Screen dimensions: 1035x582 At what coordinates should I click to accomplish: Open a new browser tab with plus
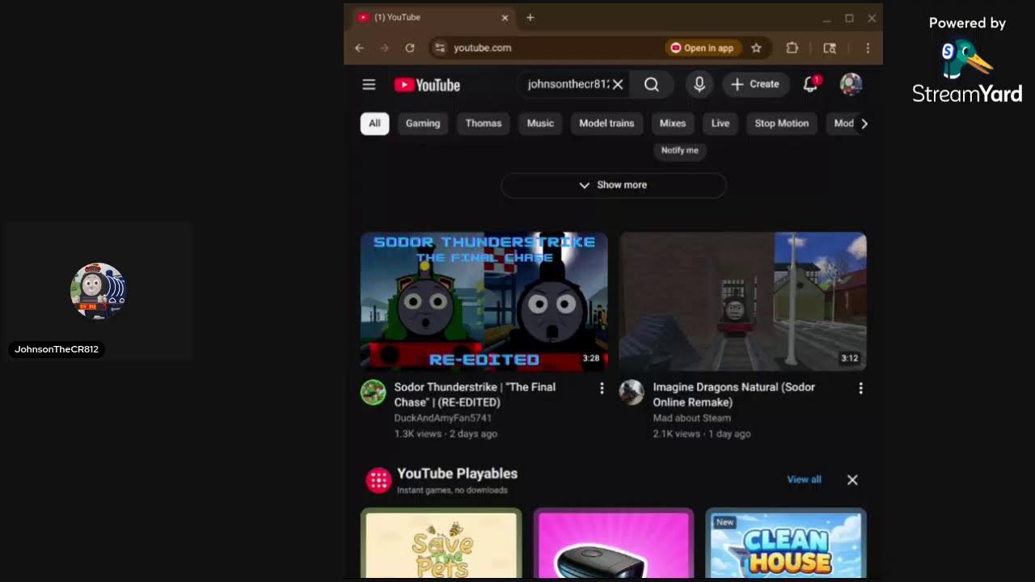click(x=530, y=17)
